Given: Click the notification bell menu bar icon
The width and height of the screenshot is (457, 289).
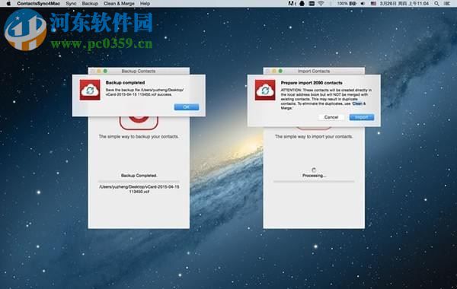Looking at the screenshot, I should coord(302,4).
